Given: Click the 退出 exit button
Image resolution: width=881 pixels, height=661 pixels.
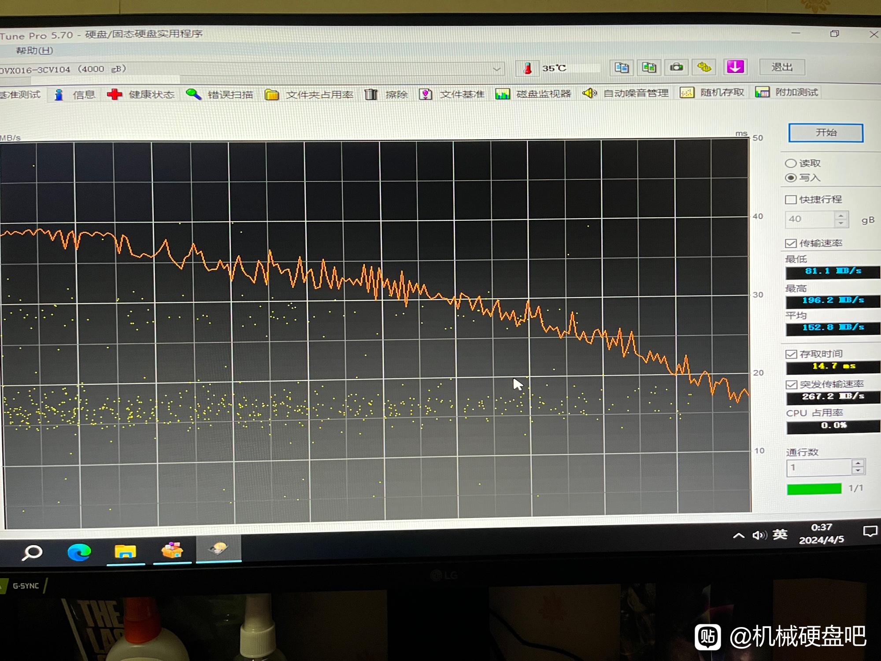Looking at the screenshot, I should pyautogui.click(x=782, y=67).
